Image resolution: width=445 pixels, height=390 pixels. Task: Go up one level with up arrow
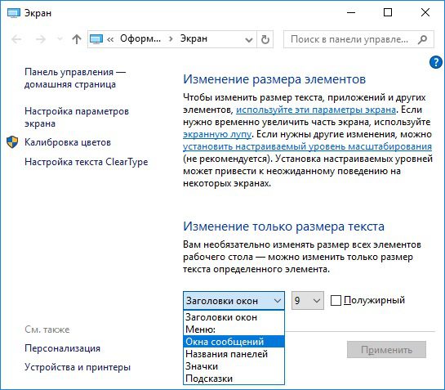click(x=76, y=39)
